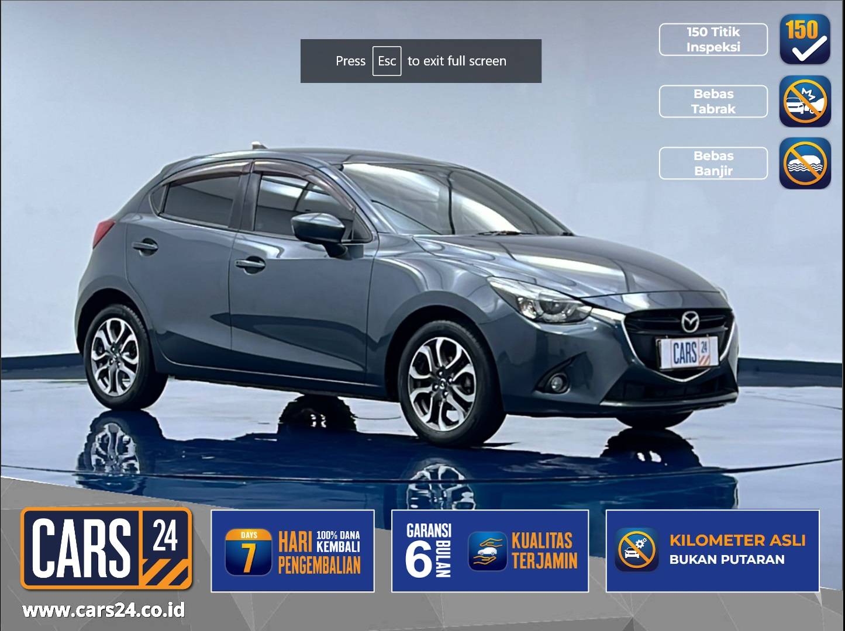Click the Kilometer Asli text
The image size is (845, 631).
click(737, 540)
